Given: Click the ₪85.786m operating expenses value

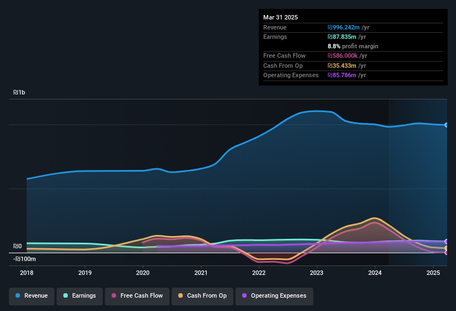Looking at the screenshot, I should (x=342, y=76).
